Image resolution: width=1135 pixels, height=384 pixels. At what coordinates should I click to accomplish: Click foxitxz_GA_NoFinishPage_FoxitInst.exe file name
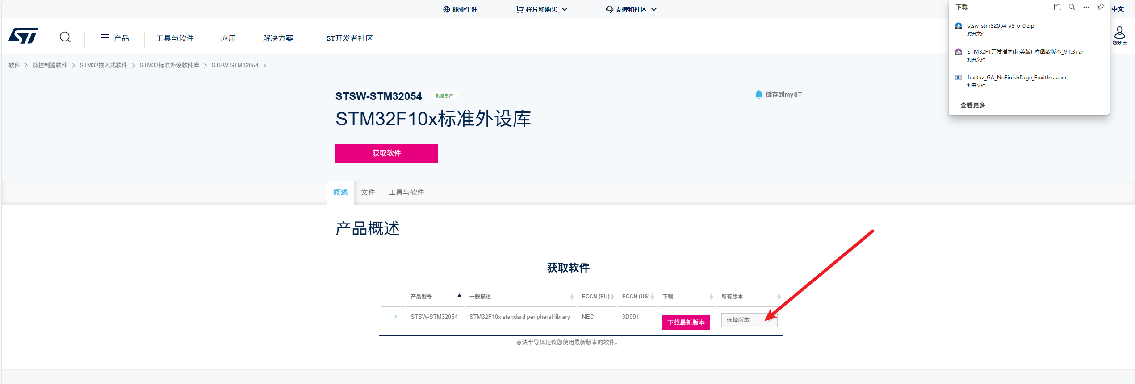coord(1017,78)
